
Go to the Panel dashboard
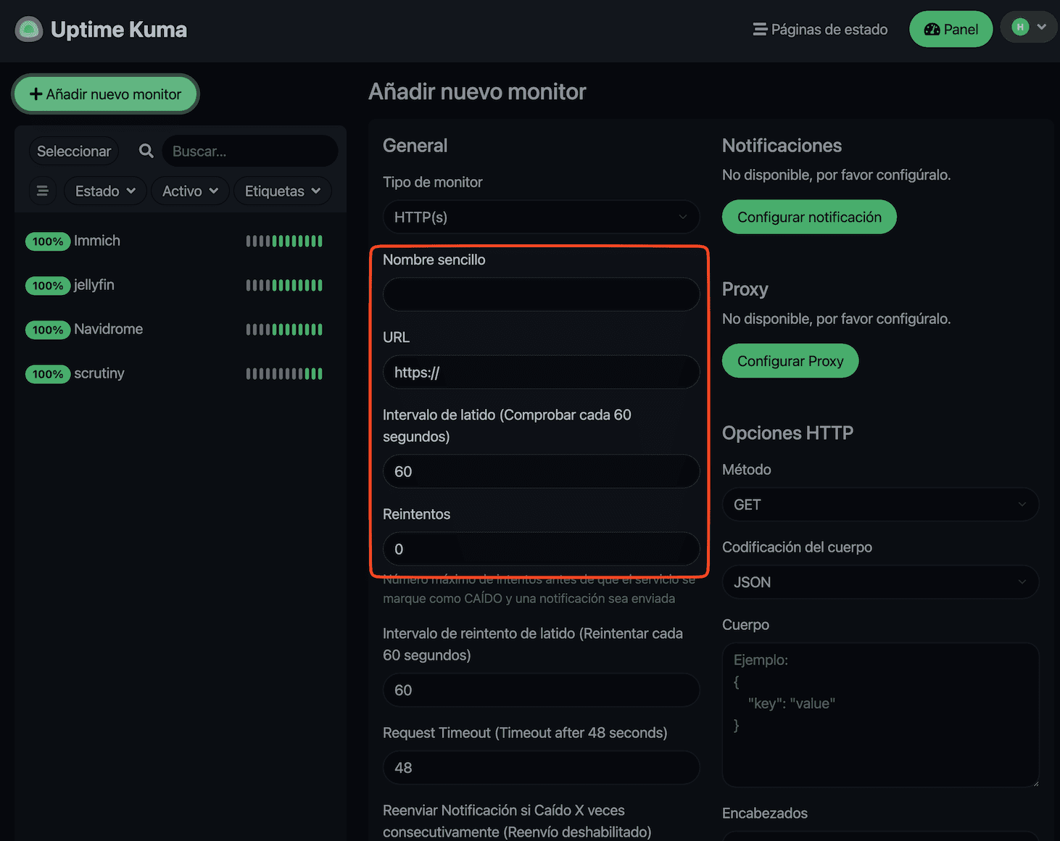[951, 30]
